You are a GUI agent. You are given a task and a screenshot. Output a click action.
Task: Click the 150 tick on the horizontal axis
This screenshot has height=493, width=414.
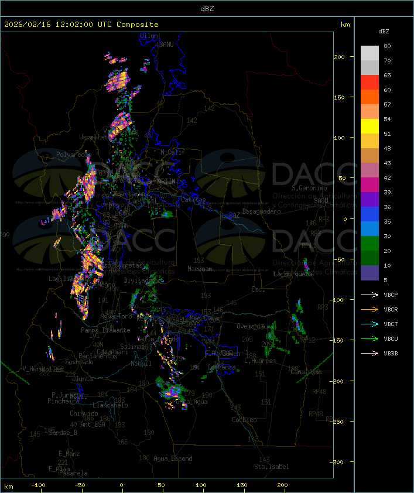click(x=242, y=485)
